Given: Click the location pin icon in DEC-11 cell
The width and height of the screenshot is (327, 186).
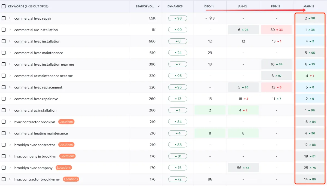Looking at the screenshot, I should click(210, 18).
